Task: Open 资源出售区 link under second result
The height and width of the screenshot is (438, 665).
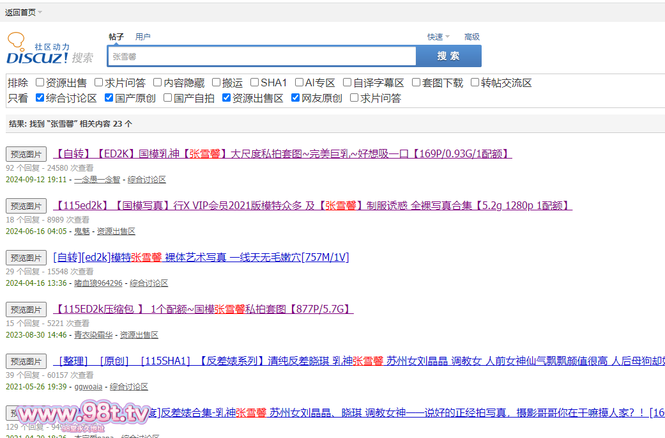Action: (x=116, y=231)
